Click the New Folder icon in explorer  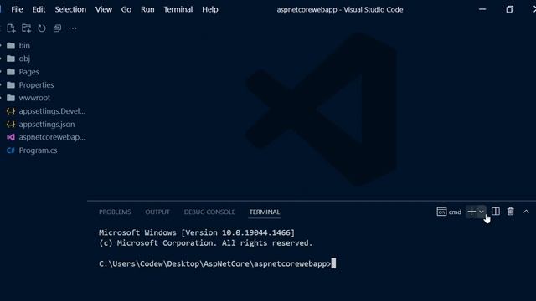click(26, 28)
